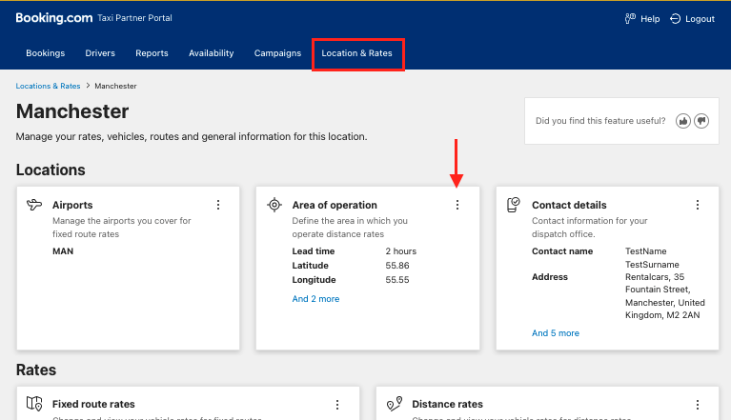Click the Locations section heading
This screenshot has width=731, height=420.
[x=51, y=170]
